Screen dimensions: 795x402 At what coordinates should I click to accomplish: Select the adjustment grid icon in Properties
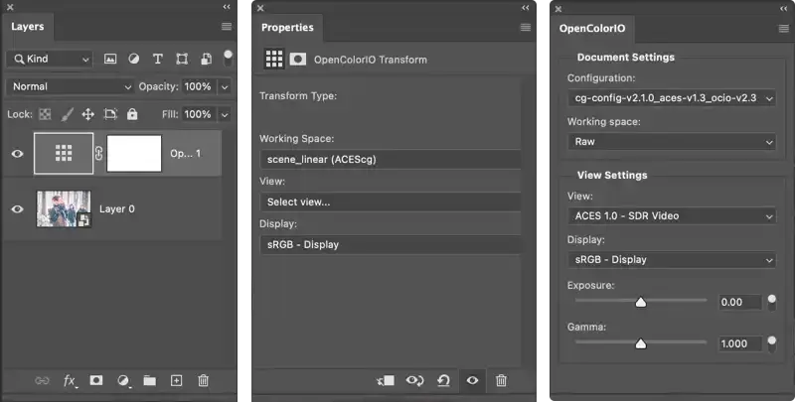pyautogui.click(x=274, y=59)
